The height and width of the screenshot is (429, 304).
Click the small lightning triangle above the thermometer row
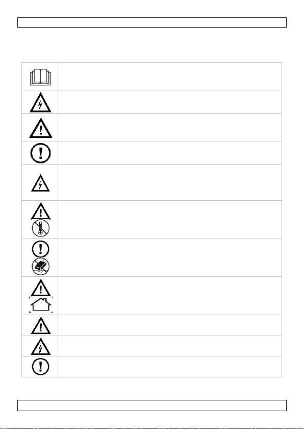tap(40, 183)
